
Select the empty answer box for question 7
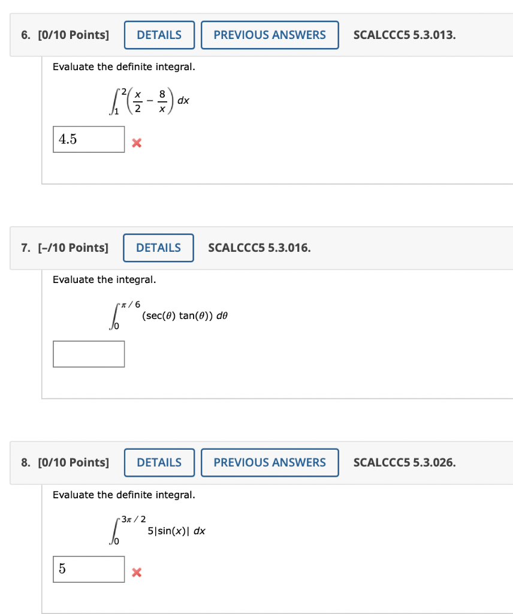(x=89, y=354)
